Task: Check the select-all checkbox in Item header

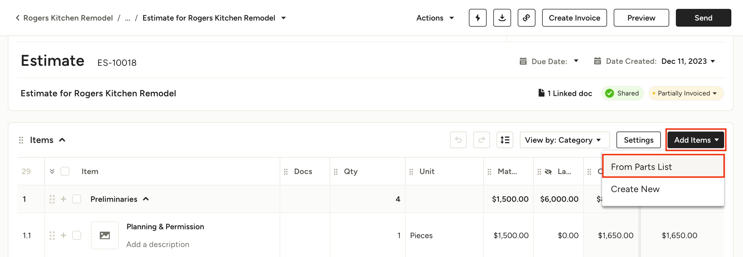Action: [x=65, y=171]
